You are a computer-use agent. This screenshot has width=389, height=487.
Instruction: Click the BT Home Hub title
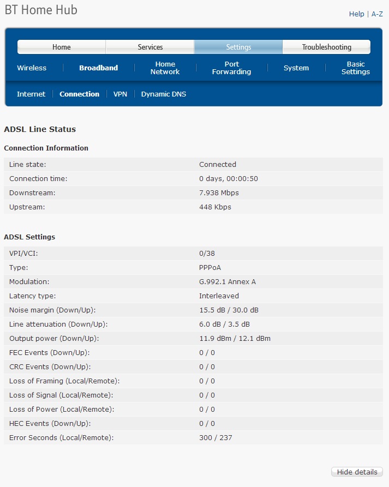[x=41, y=10]
